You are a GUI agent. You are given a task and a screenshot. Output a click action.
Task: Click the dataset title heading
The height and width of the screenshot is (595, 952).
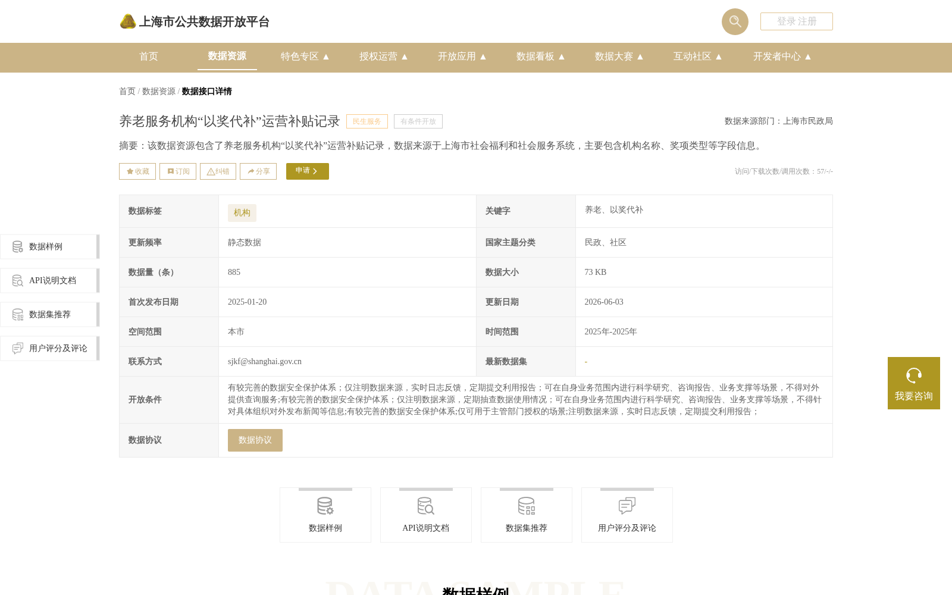(x=230, y=121)
